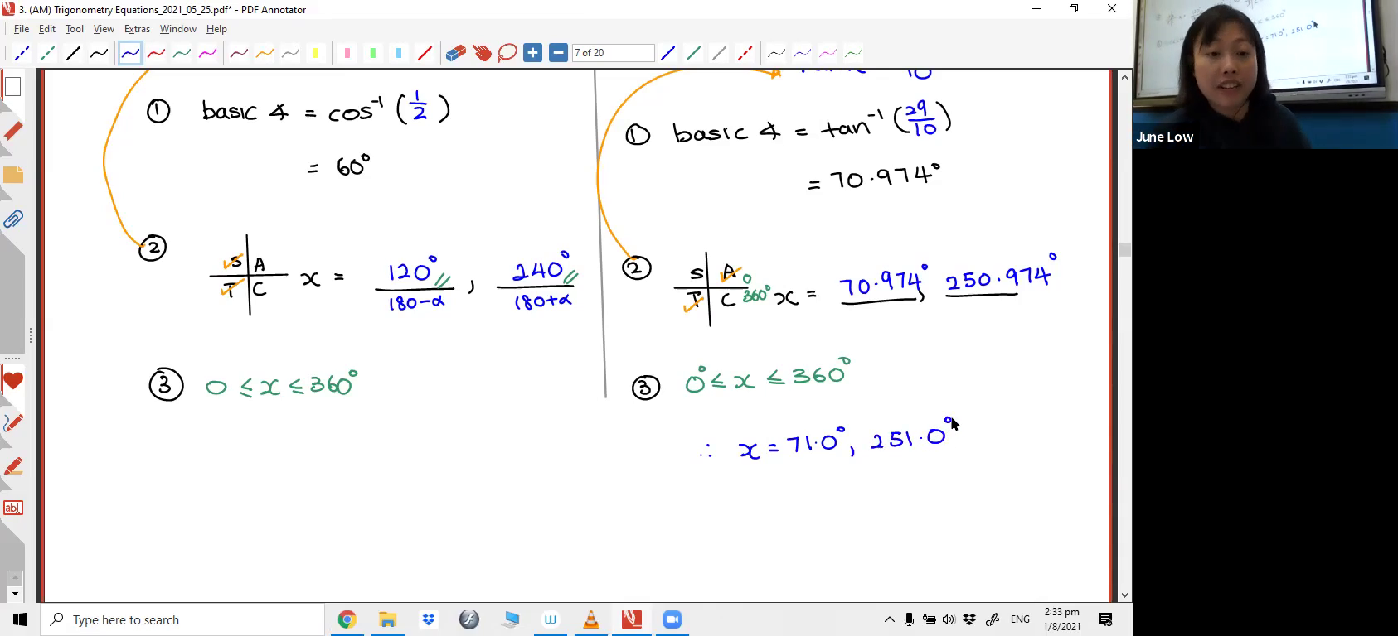
Task: Open the Windows Start menu
Action: (x=20, y=619)
